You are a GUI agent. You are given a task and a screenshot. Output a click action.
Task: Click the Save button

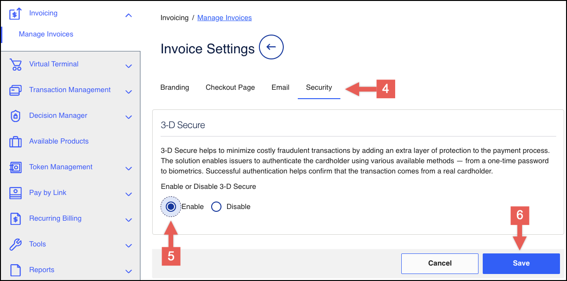521,263
